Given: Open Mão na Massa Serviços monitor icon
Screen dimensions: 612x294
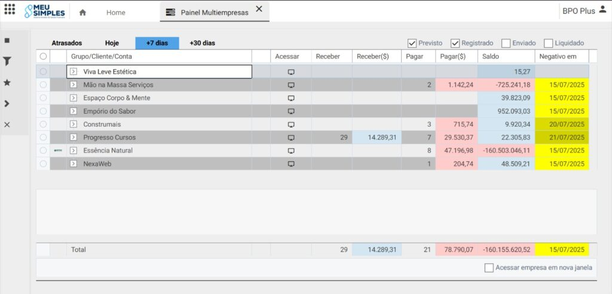Looking at the screenshot, I should (291, 85).
